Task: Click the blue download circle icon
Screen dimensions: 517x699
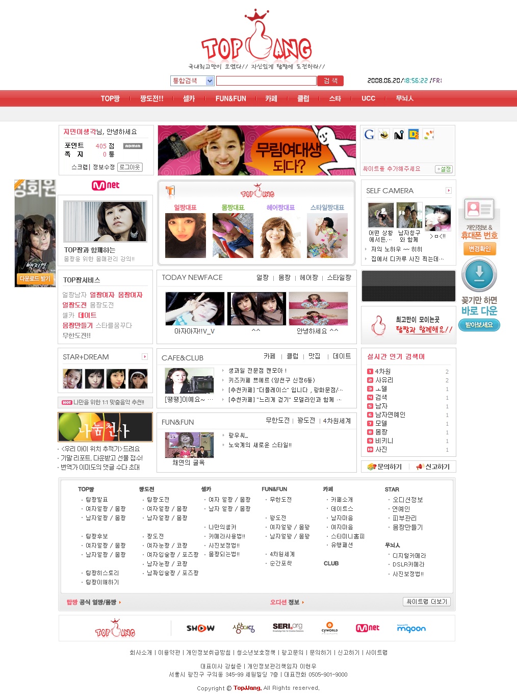Action: (479, 274)
